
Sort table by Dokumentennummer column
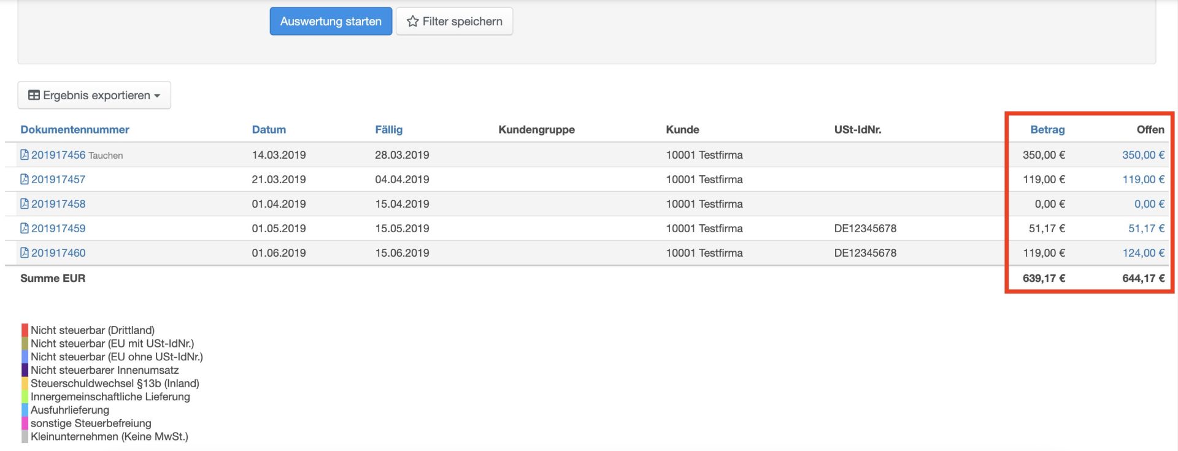75,130
